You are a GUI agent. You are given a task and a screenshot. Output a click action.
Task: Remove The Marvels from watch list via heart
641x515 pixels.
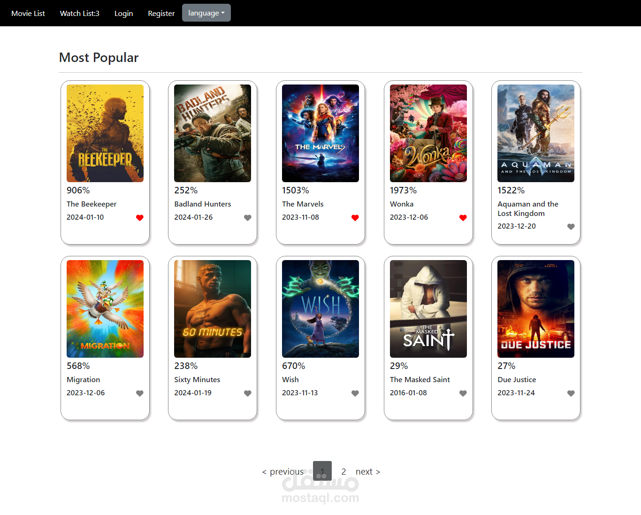tap(355, 218)
